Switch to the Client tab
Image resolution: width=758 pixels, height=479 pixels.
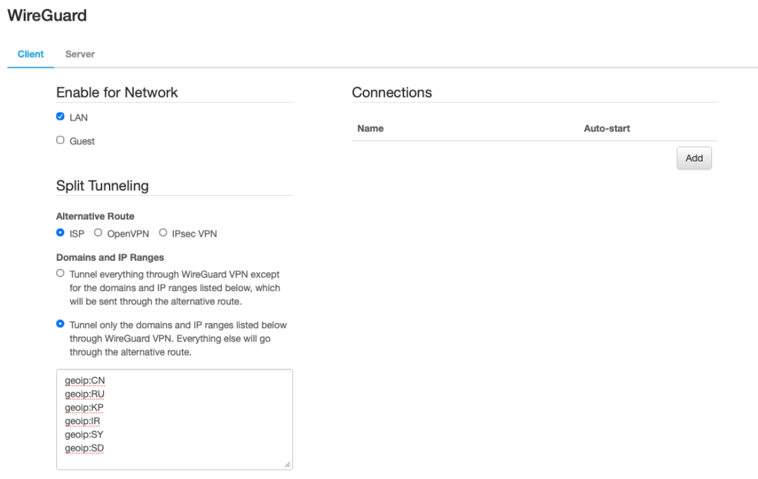pyautogui.click(x=30, y=54)
